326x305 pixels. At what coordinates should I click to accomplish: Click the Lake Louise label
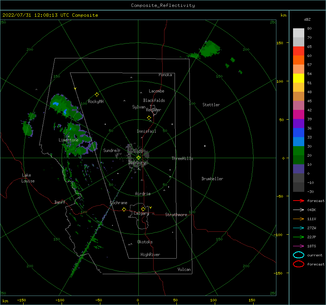pyautogui.click(x=28, y=178)
